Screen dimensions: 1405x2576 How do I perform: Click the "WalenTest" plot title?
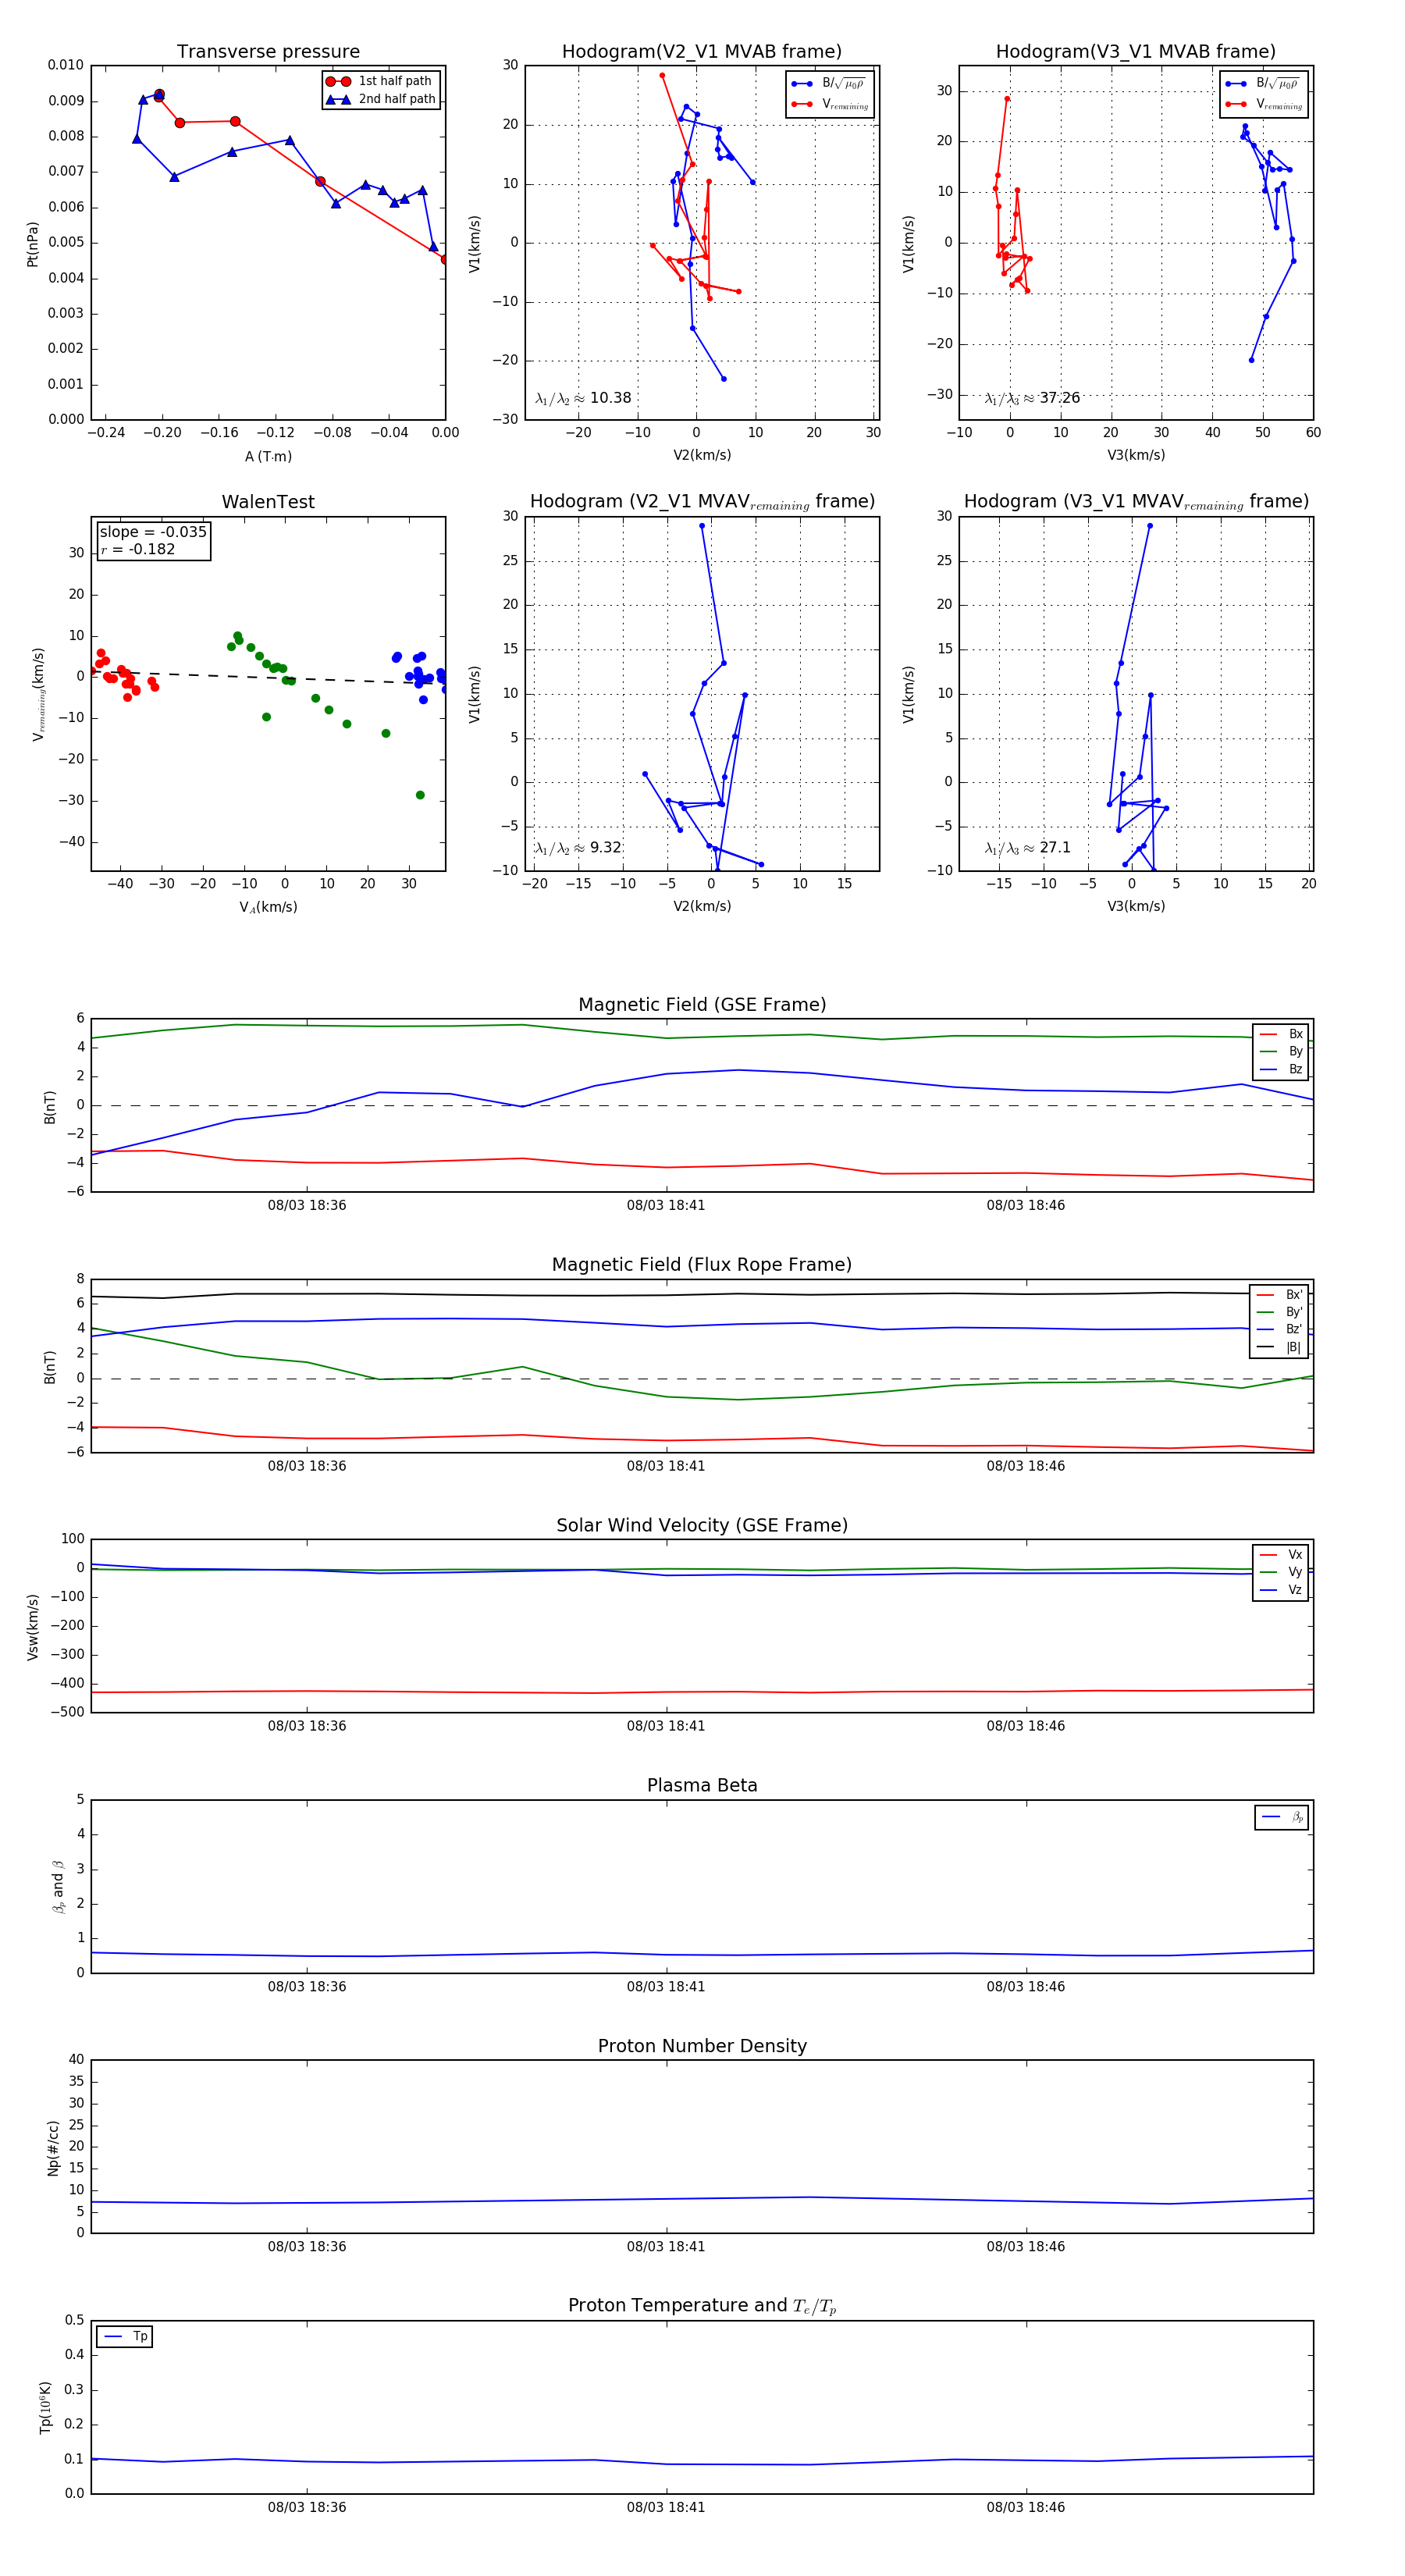pyautogui.click(x=268, y=502)
